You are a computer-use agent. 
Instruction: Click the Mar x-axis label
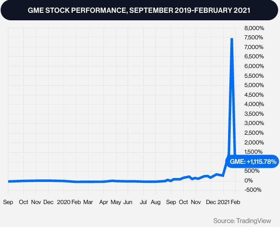(x=88, y=202)
